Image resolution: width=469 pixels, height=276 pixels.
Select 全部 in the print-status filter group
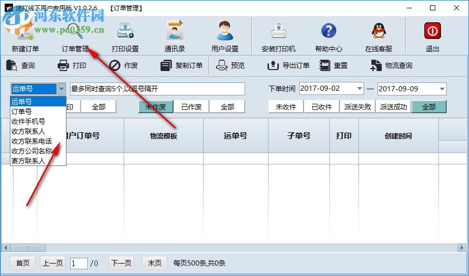(x=98, y=107)
